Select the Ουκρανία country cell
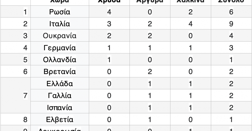 (x=60, y=36)
